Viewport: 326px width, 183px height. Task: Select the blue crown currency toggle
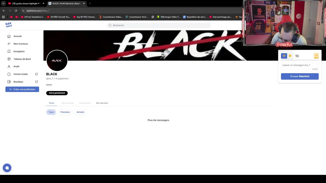(x=284, y=56)
